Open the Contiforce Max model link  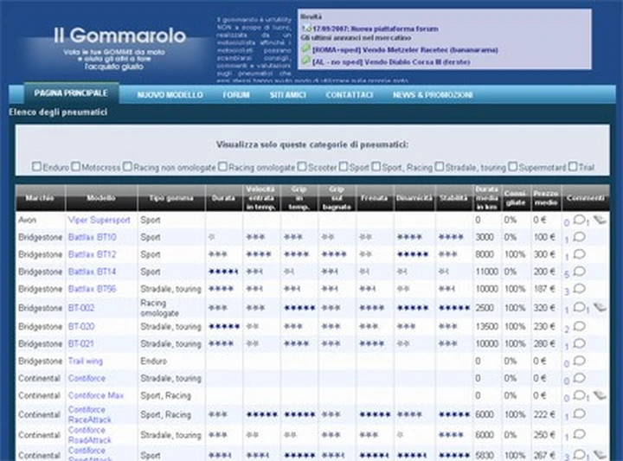click(96, 395)
